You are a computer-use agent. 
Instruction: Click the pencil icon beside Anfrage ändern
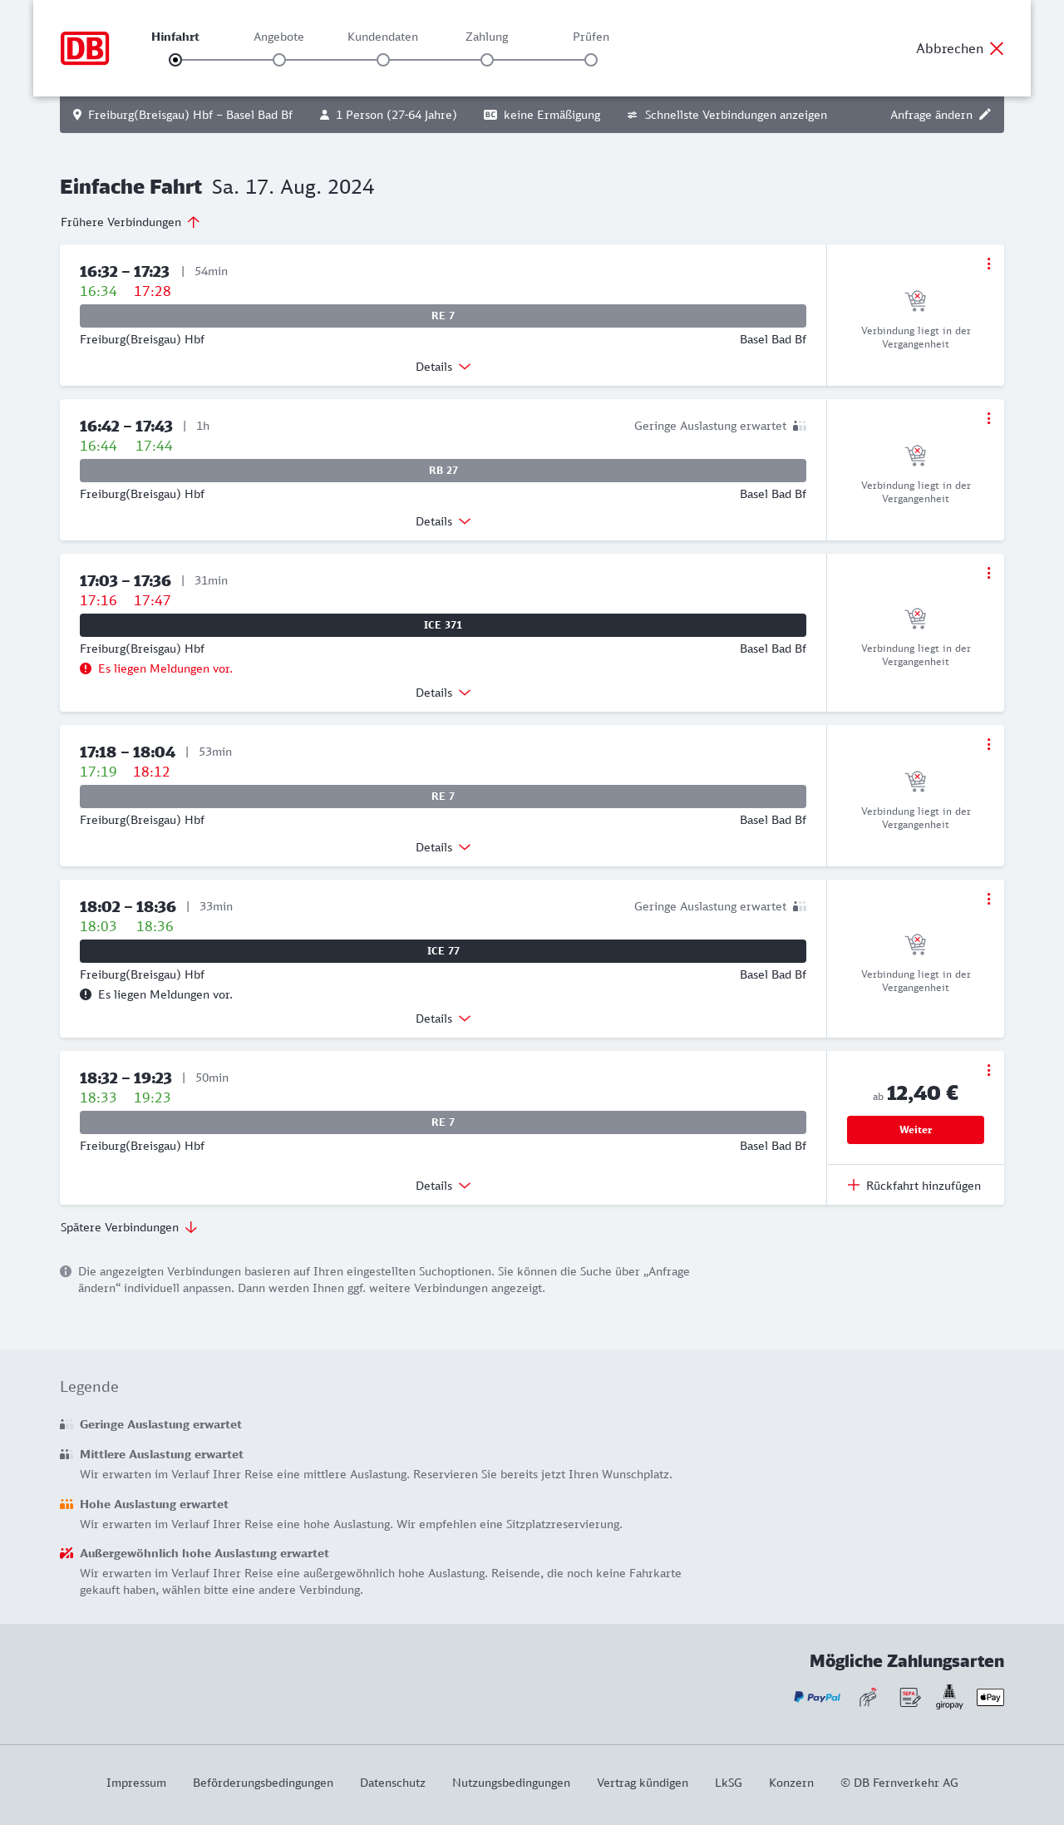(985, 115)
